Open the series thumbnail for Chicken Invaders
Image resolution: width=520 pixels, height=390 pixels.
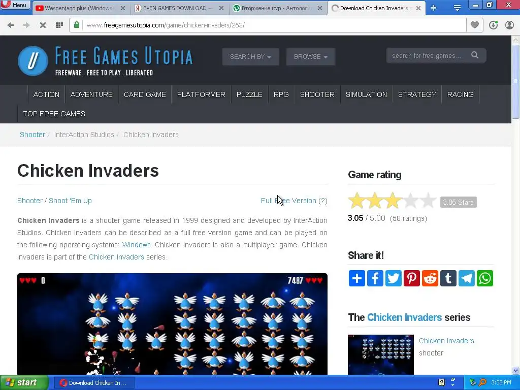coord(381,354)
